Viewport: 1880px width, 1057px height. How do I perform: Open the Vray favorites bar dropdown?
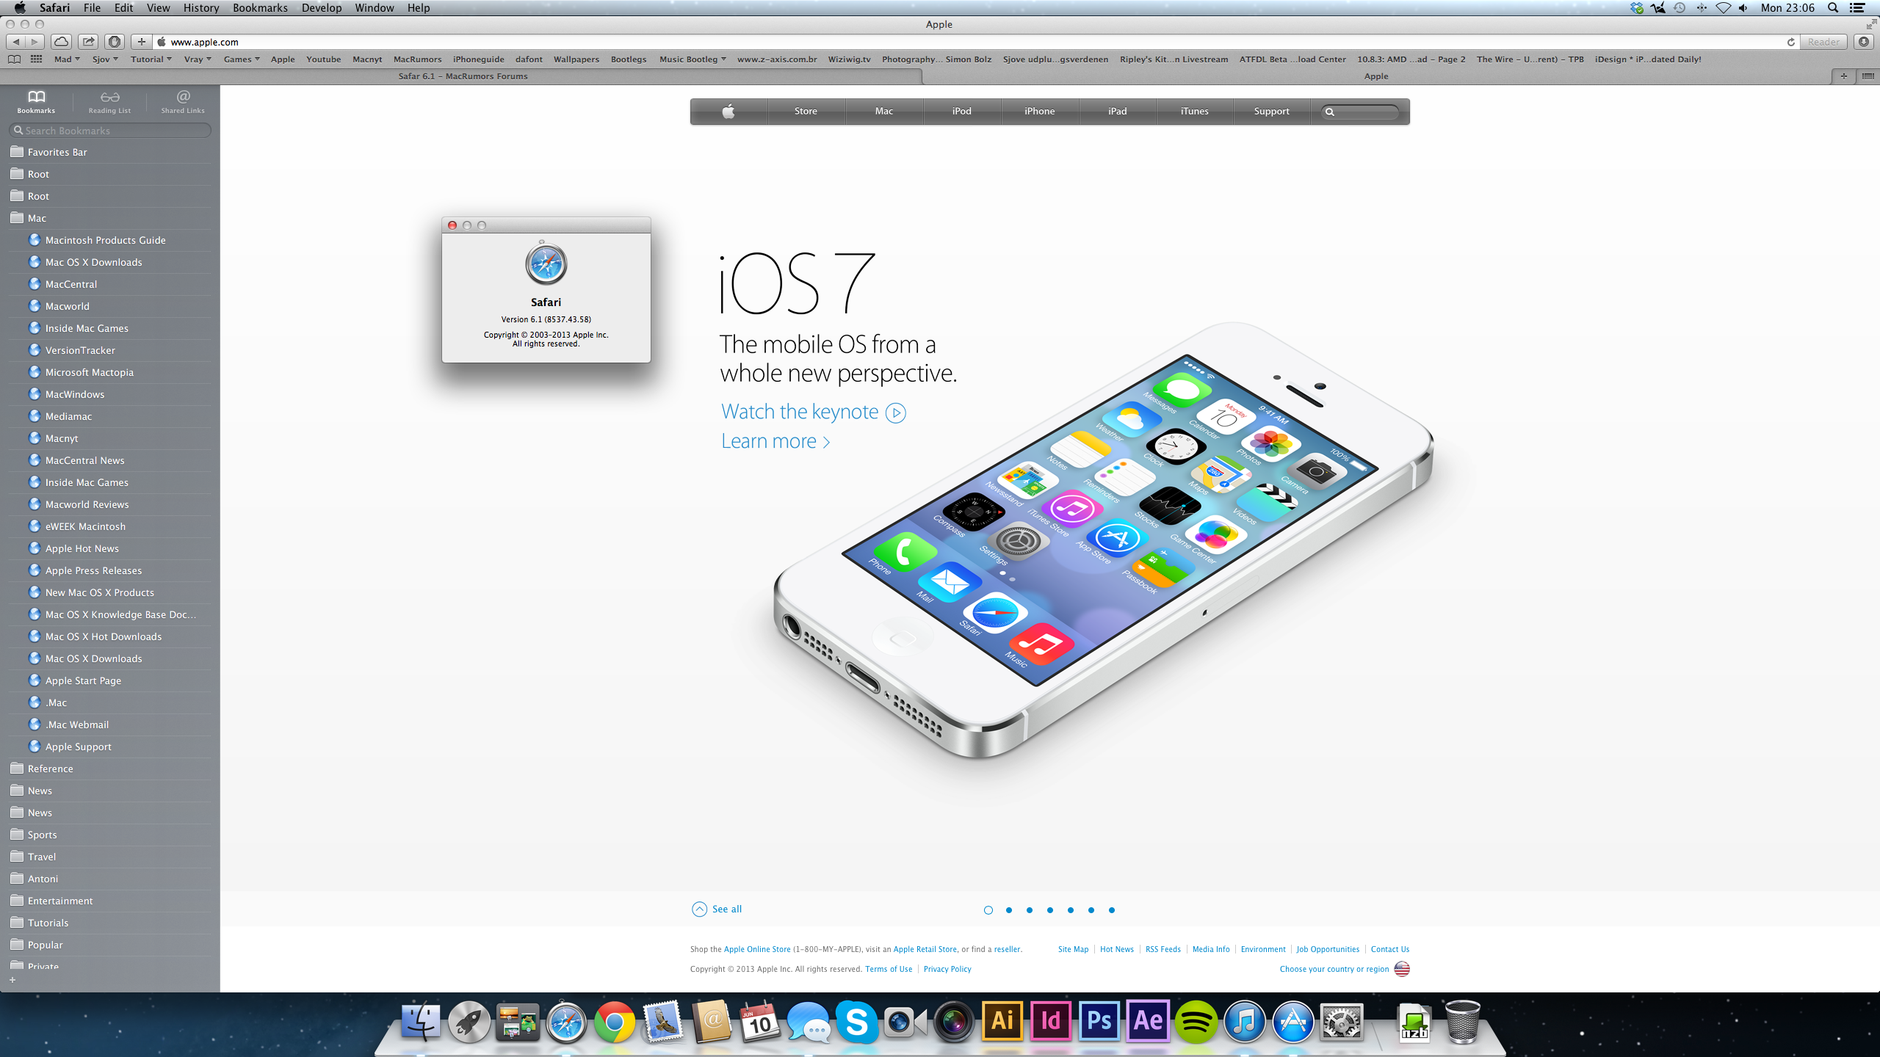[198, 59]
